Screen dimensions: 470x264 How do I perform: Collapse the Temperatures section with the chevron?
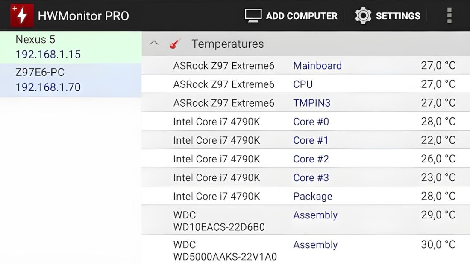154,43
